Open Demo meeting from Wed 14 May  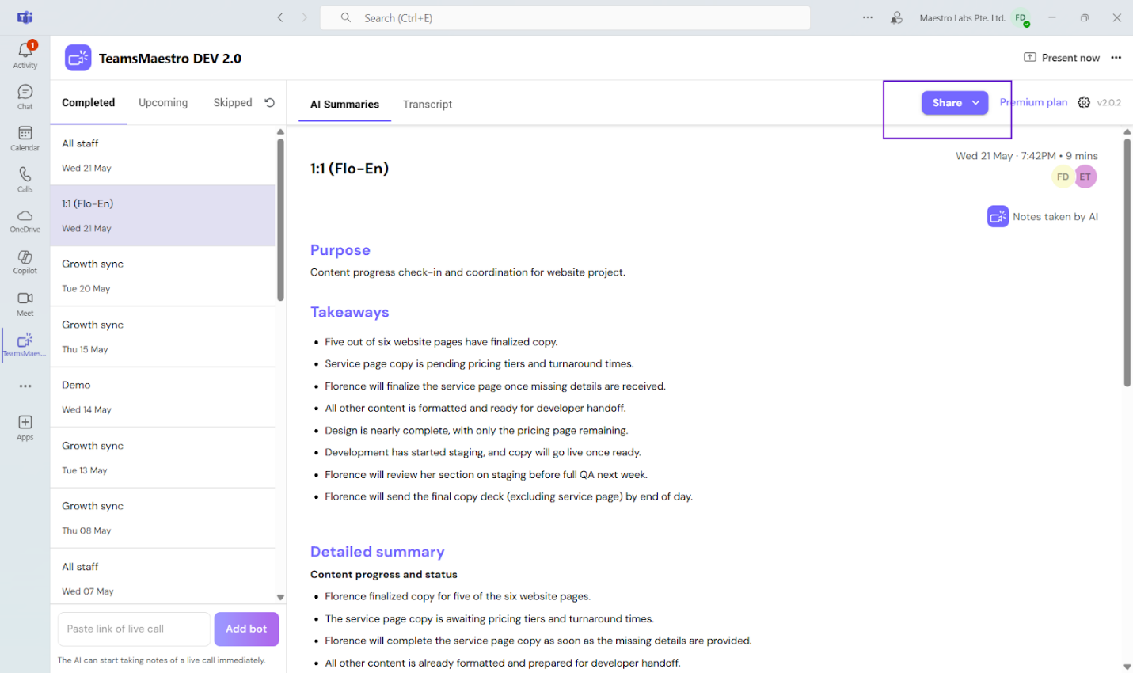(163, 397)
